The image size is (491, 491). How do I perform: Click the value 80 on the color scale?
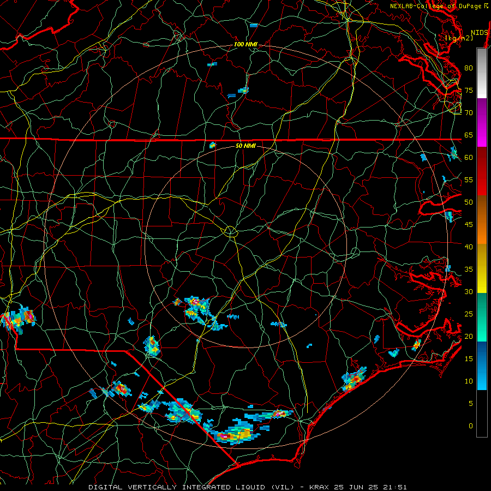(469, 68)
